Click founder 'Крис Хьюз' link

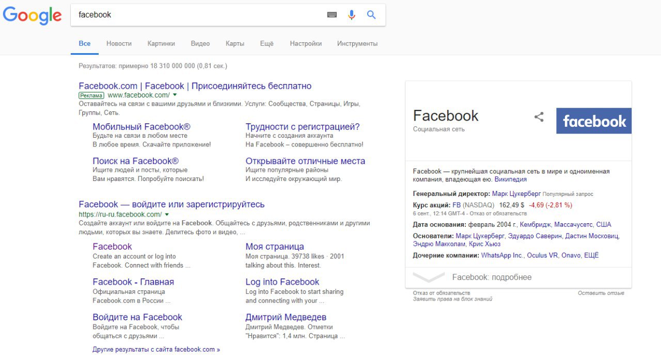tap(484, 244)
